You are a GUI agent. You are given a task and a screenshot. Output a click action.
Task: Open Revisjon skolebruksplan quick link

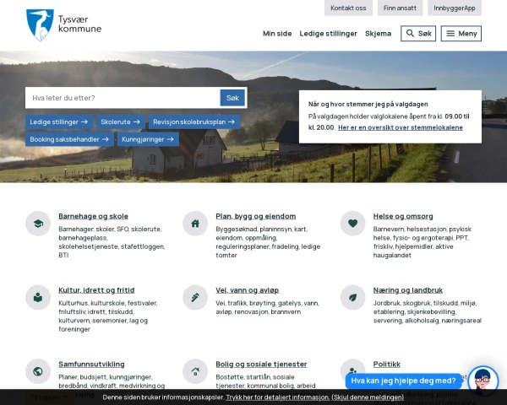(x=194, y=122)
